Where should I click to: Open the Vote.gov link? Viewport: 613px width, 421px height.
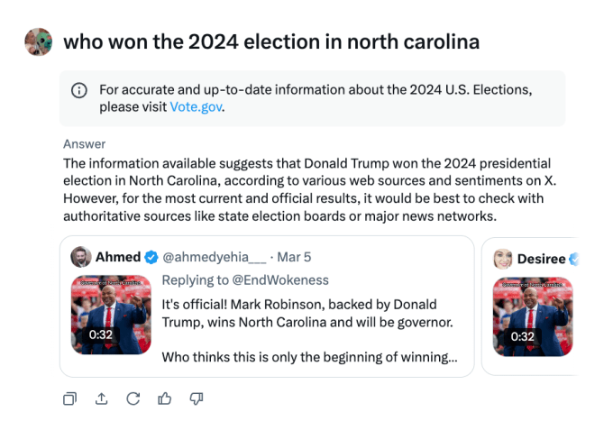[197, 106]
